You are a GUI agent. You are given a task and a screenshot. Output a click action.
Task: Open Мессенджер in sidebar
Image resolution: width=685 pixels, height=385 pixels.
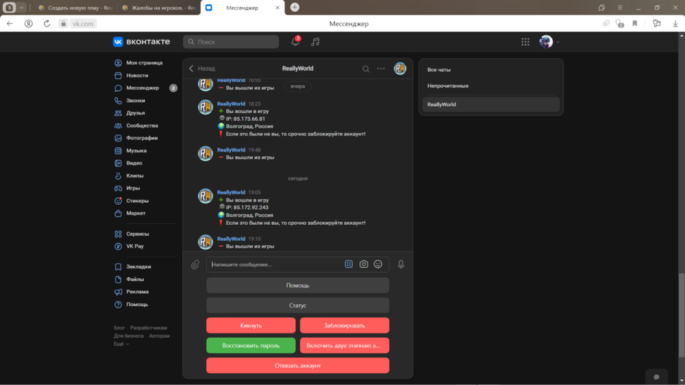(x=142, y=88)
